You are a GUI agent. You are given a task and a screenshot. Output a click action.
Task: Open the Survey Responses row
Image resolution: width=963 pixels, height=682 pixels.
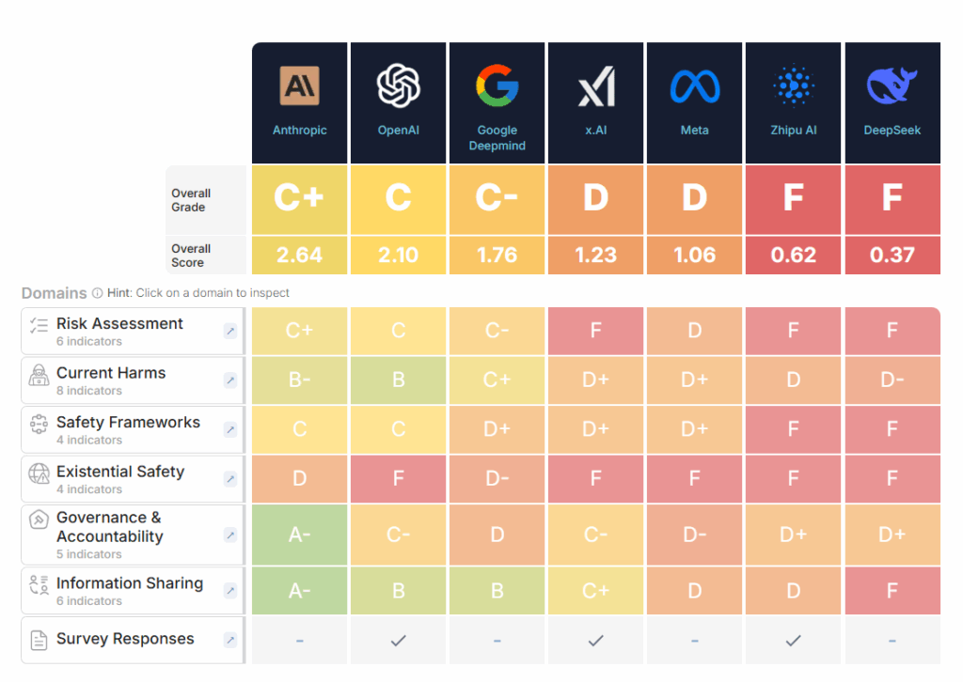pos(125,639)
